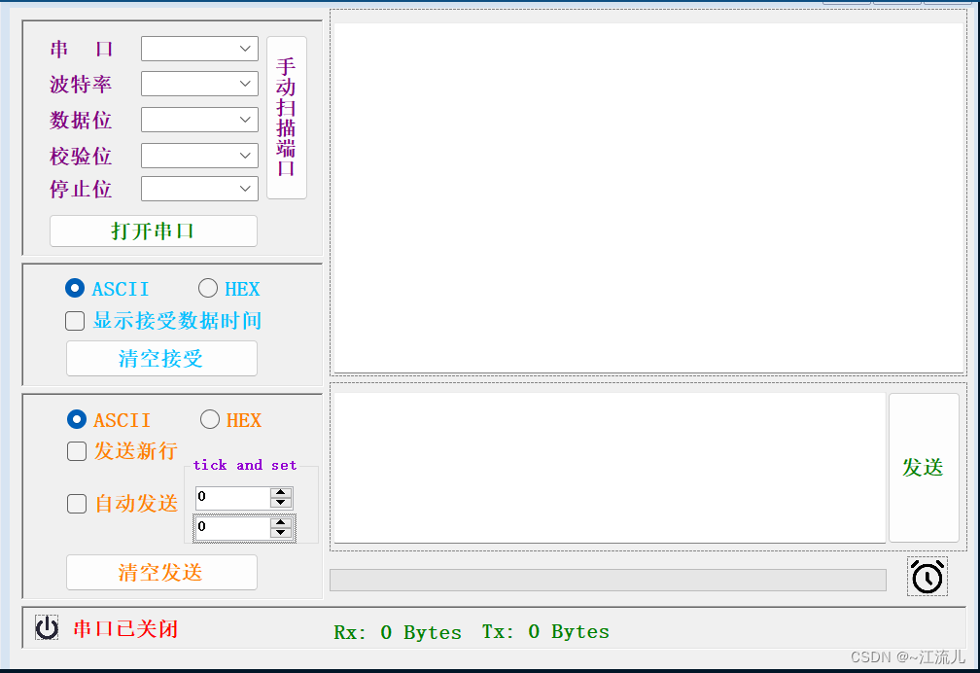Decrement the lower tick-and-set spinbox
Image resolution: width=980 pixels, height=673 pixels.
281,532
